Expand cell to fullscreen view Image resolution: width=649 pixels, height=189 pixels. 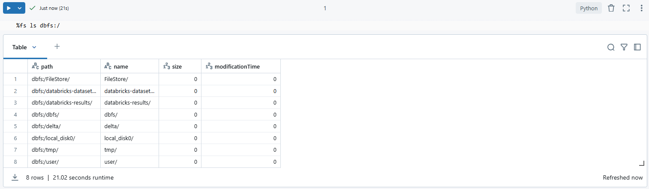pos(626,8)
